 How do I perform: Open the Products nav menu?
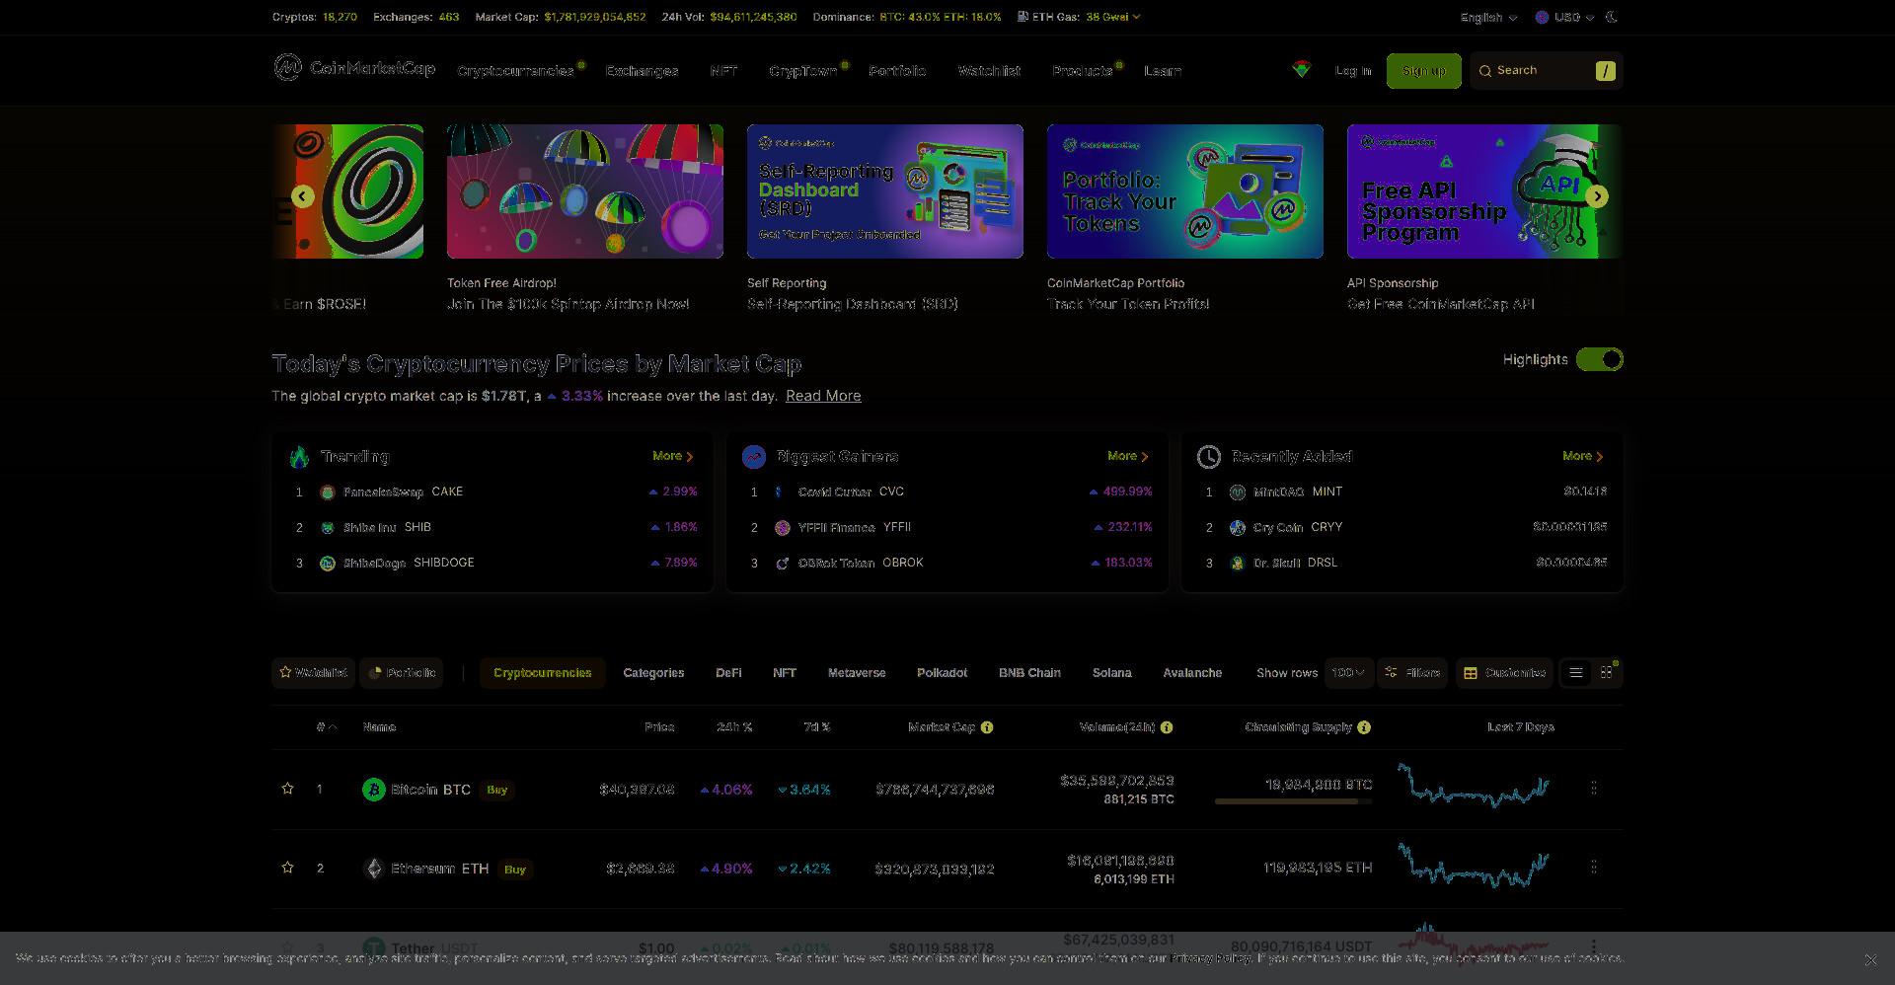(1082, 71)
